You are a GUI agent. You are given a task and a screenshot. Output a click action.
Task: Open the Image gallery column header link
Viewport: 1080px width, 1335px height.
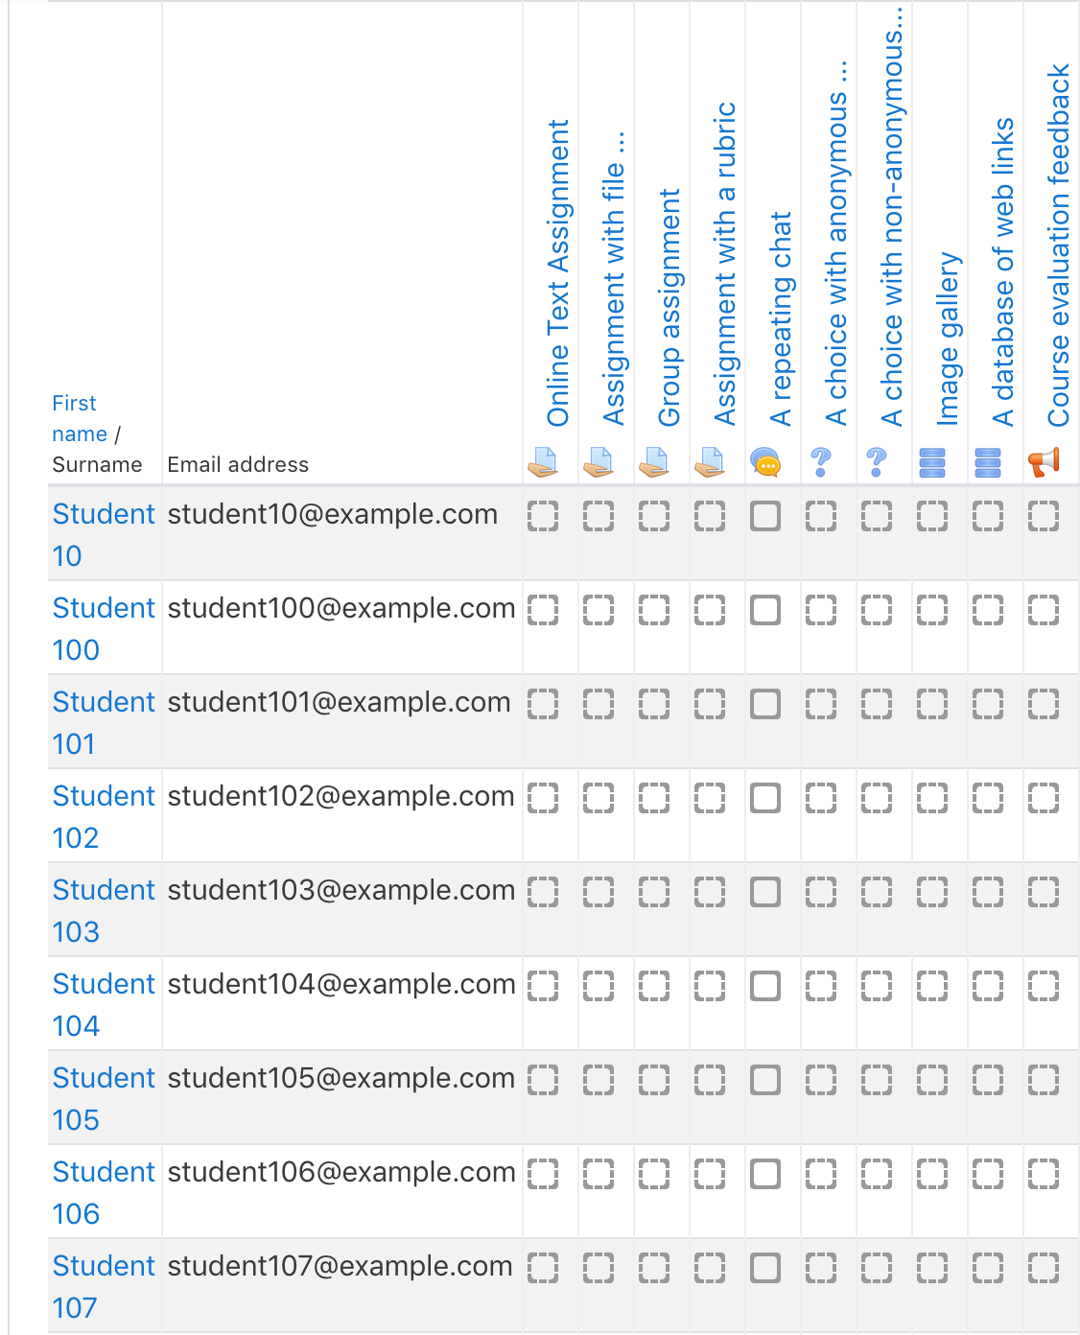pos(948,339)
